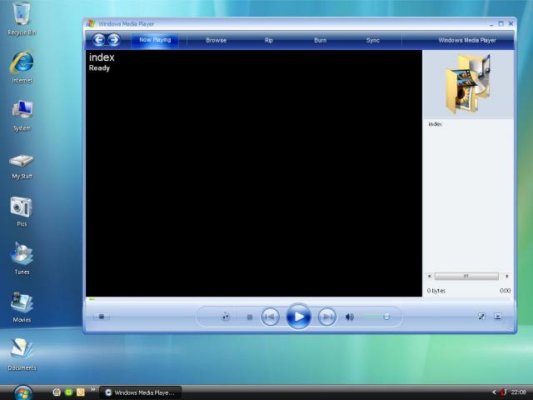Click the seek progress bar
The width and height of the screenshot is (533, 400).
click(299, 299)
